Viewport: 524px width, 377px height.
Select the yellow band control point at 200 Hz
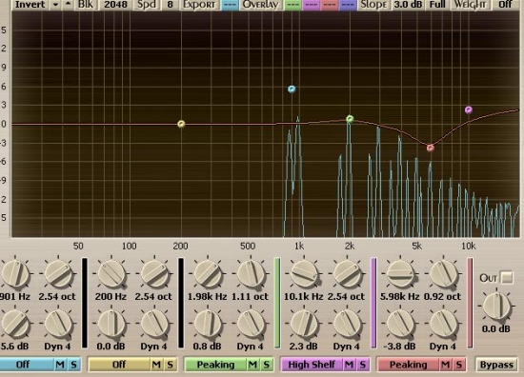(181, 124)
